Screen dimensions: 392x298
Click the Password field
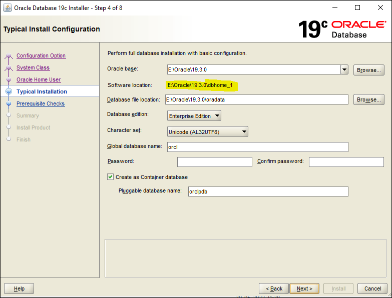pos(214,161)
